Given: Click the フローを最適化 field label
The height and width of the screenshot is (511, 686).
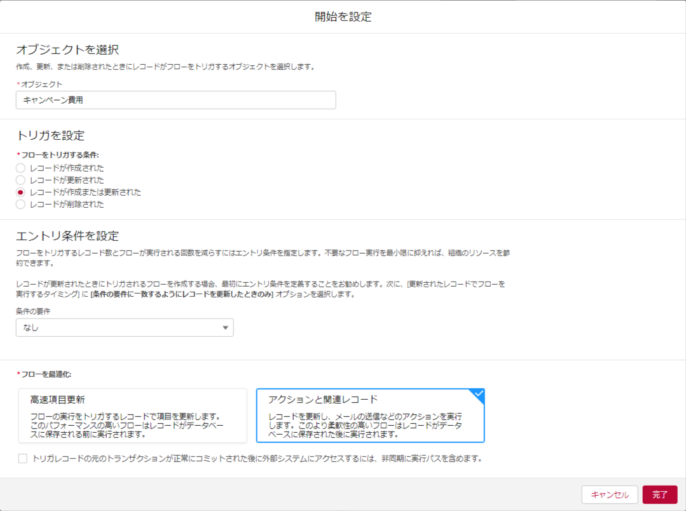Looking at the screenshot, I should [x=46, y=374].
